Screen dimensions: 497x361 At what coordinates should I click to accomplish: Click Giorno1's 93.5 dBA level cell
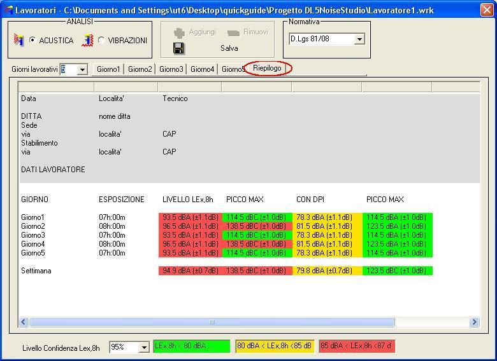pos(190,217)
